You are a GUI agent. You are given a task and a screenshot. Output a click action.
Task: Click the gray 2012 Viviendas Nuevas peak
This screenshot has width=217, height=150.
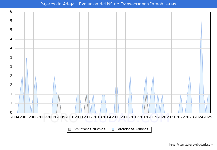coord(86,95)
